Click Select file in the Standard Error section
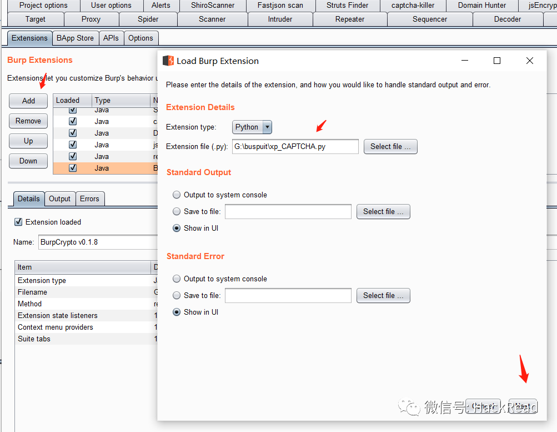This screenshot has height=432, width=557. (x=383, y=295)
